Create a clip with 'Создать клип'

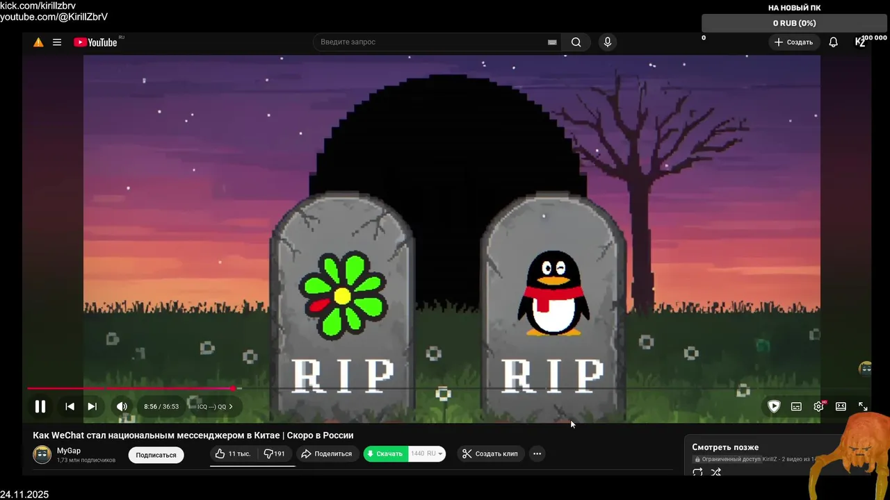491,453
